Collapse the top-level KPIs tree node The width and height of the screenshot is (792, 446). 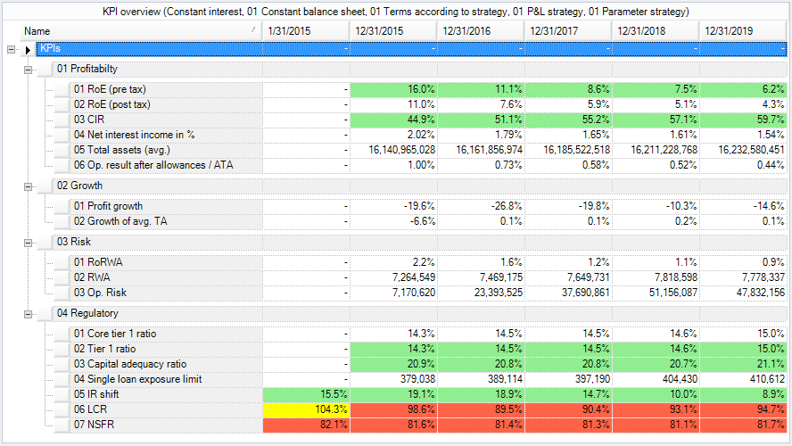(x=11, y=48)
